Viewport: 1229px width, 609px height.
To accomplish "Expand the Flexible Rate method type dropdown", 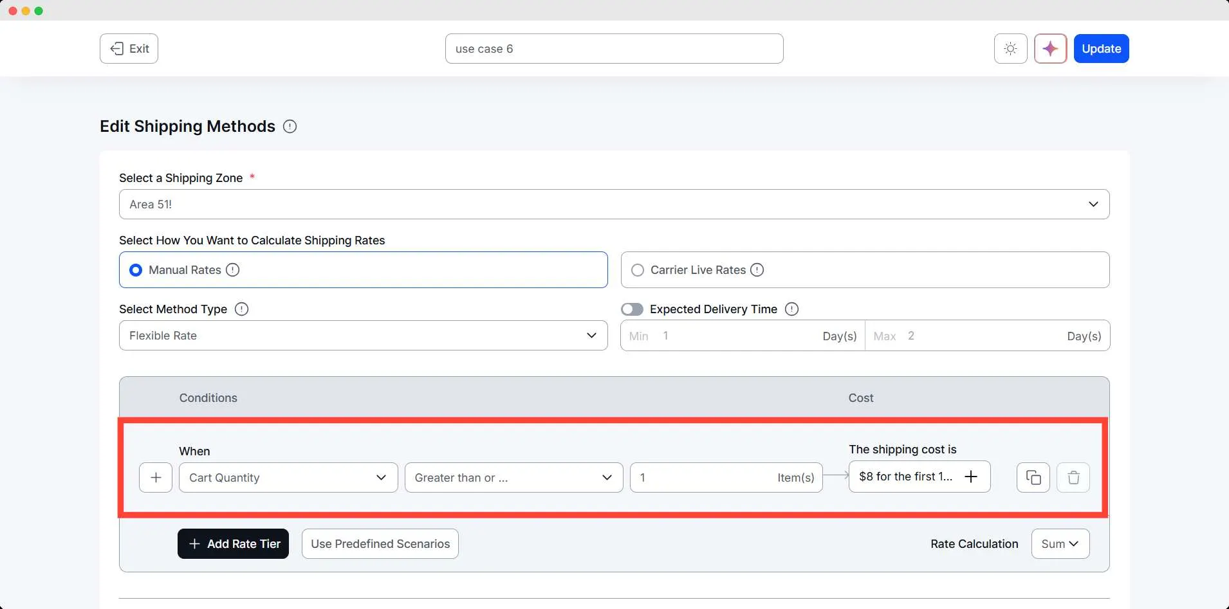I will [x=363, y=336].
